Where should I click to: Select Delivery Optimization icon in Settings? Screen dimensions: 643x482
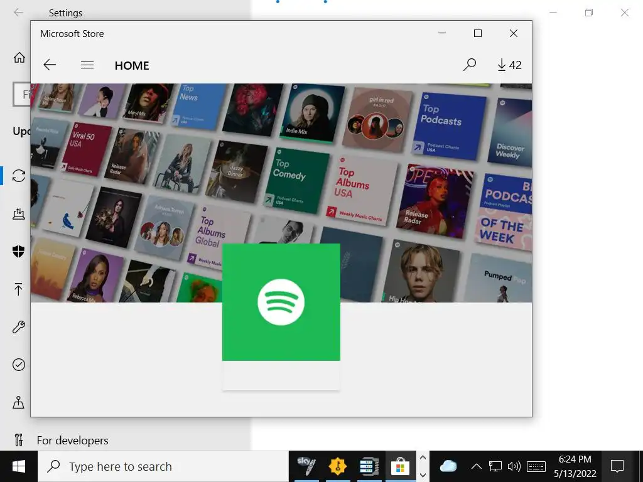[19, 213]
